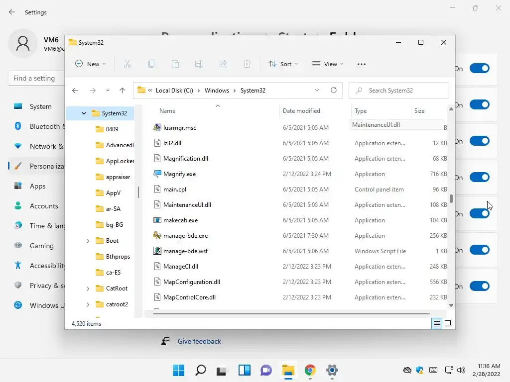510x382 pixels.
Task: Go forward using the Explorer forward arrow
Action: click(x=93, y=91)
